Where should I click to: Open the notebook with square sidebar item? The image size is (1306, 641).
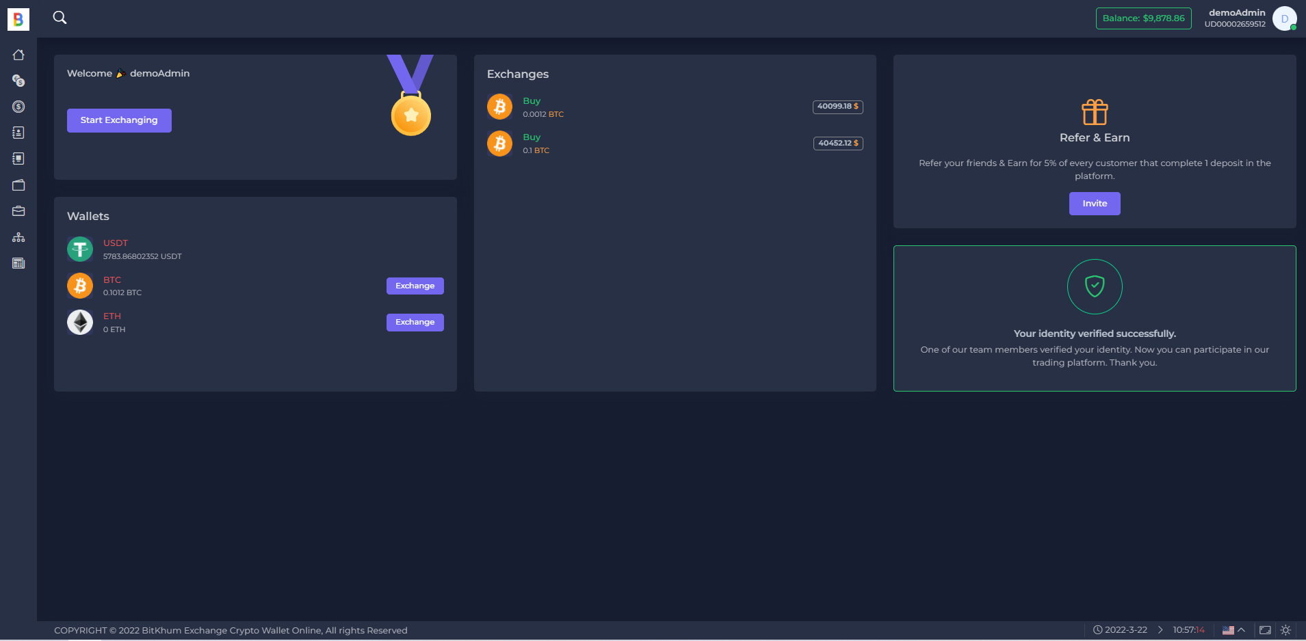[x=18, y=159]
